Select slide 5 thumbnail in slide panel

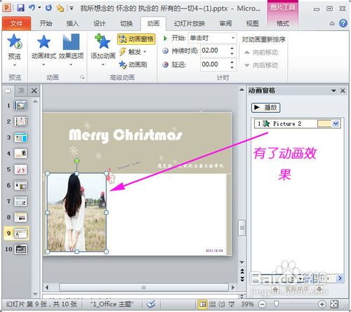[20, 170]
